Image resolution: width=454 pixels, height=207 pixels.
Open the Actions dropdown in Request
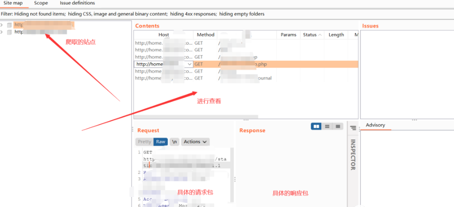pyautogui.click(x=196, y=141)
